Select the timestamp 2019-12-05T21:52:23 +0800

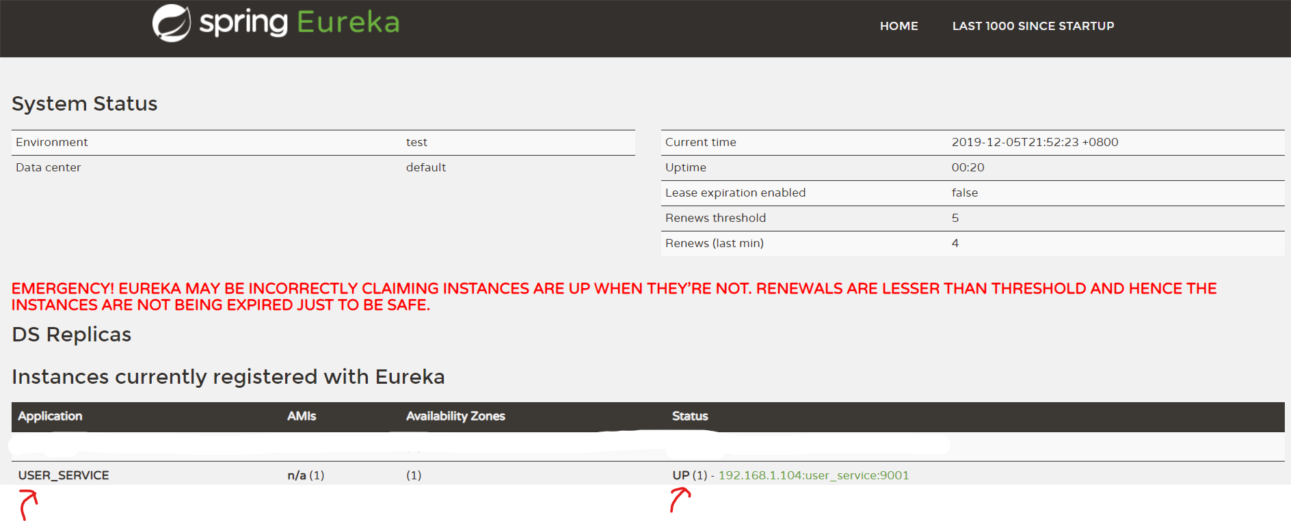(x=1035, y=142)
